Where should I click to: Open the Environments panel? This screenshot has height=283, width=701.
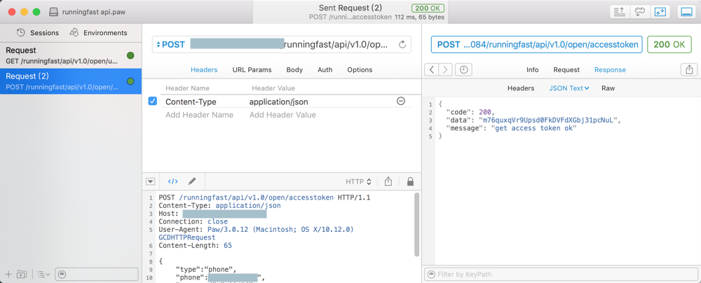[98, 33]
